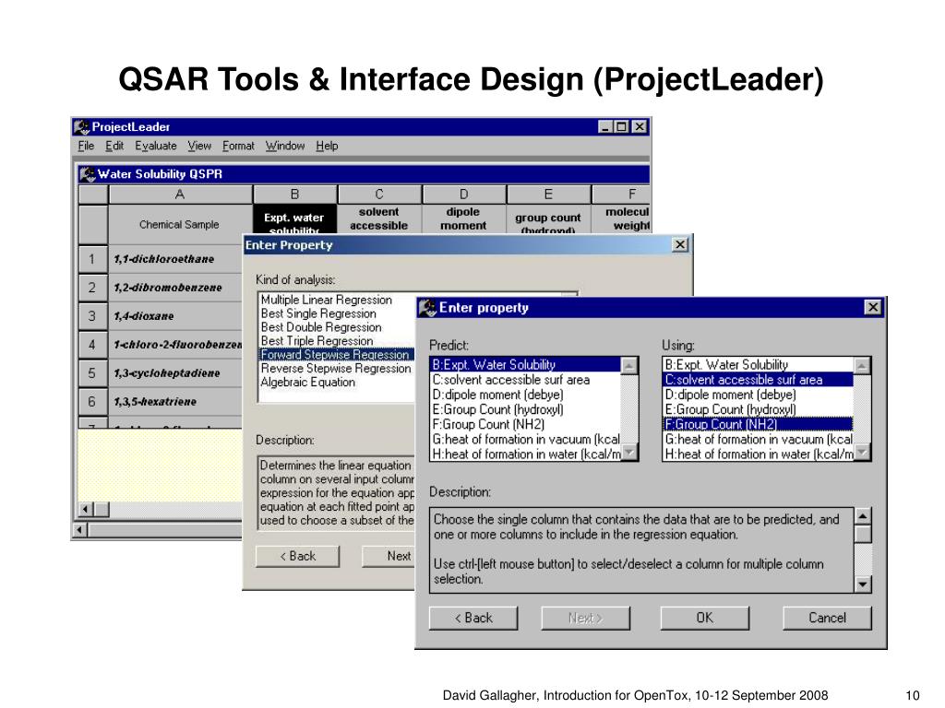Click Description box scroll up arrow
Image resolution: width=945 pixels, height=708 pixels.
863,516
